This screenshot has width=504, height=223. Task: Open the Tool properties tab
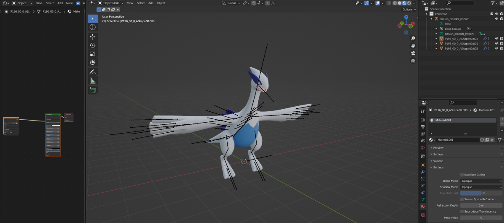point(423,111)
